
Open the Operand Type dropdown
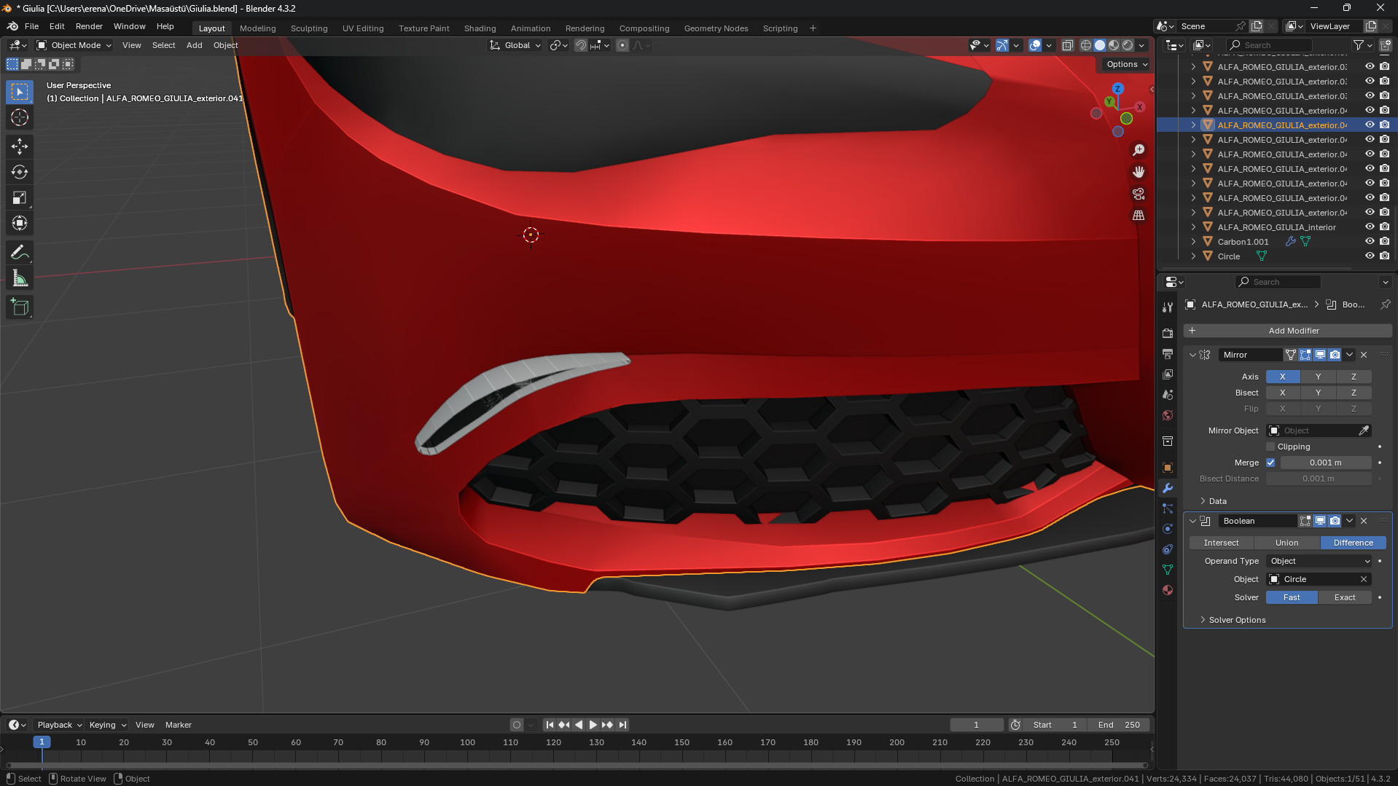pyautogui.click(x=1319, y=561)
